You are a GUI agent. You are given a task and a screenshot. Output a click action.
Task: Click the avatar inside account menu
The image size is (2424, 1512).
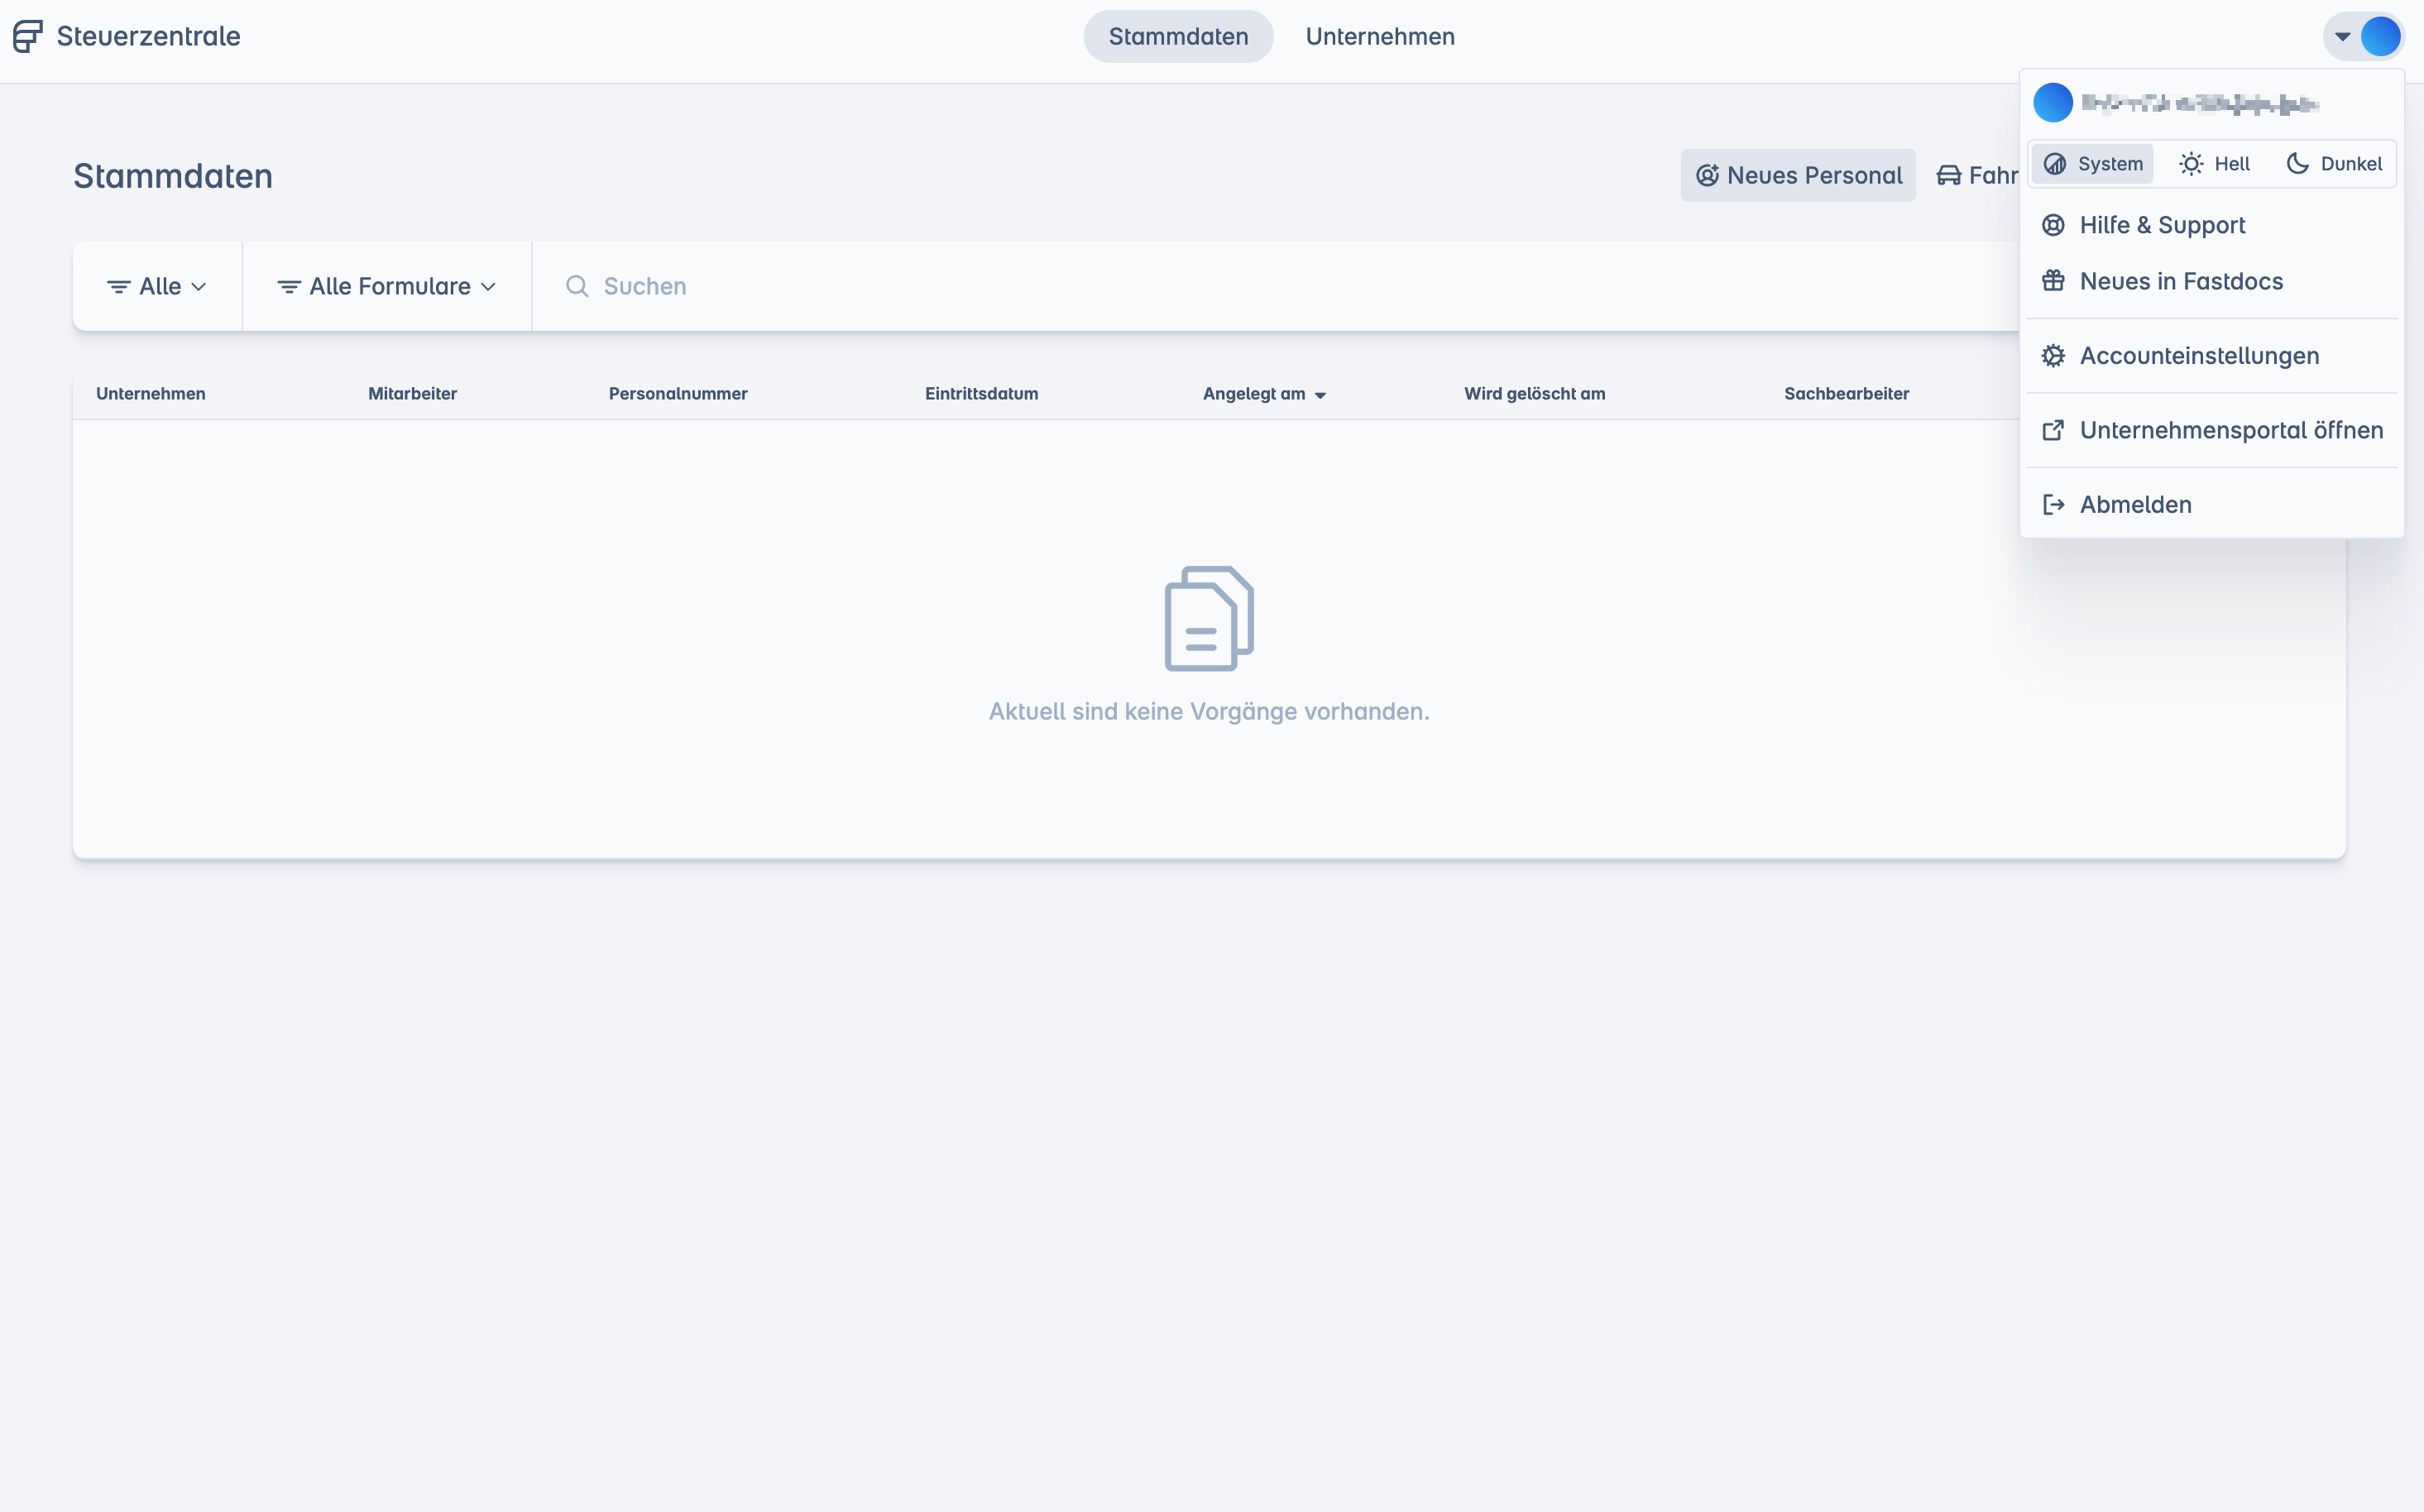[2052, 102]
